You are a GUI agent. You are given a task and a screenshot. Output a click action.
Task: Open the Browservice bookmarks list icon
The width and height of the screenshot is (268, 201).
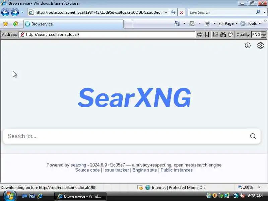click(216, 35)
